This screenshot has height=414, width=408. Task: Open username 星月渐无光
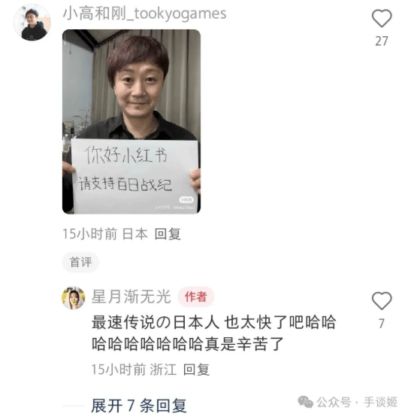[131, 297]
